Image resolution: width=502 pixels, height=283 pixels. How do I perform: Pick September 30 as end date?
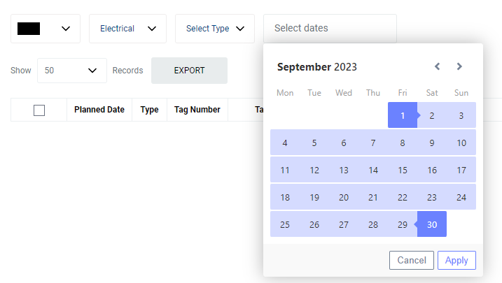[432, 224]
